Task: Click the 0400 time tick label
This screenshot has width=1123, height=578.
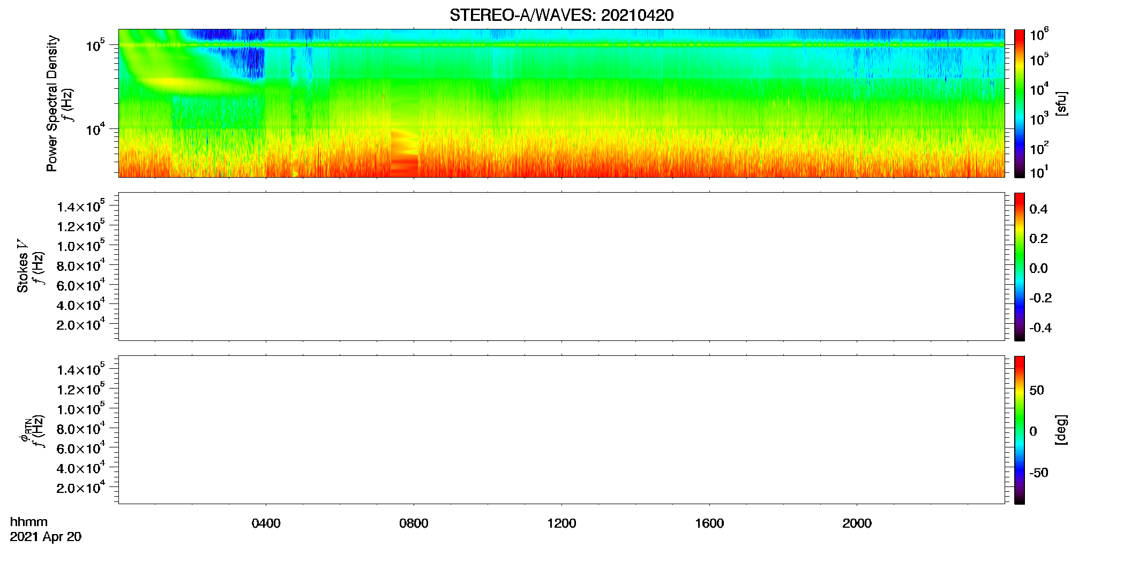Action: 266,523
